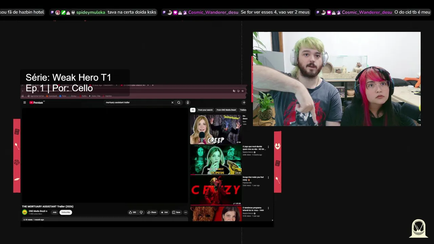Select the 'All' filter chip
Viewport: 434px width, 244px height.
[x=193, y=110]
